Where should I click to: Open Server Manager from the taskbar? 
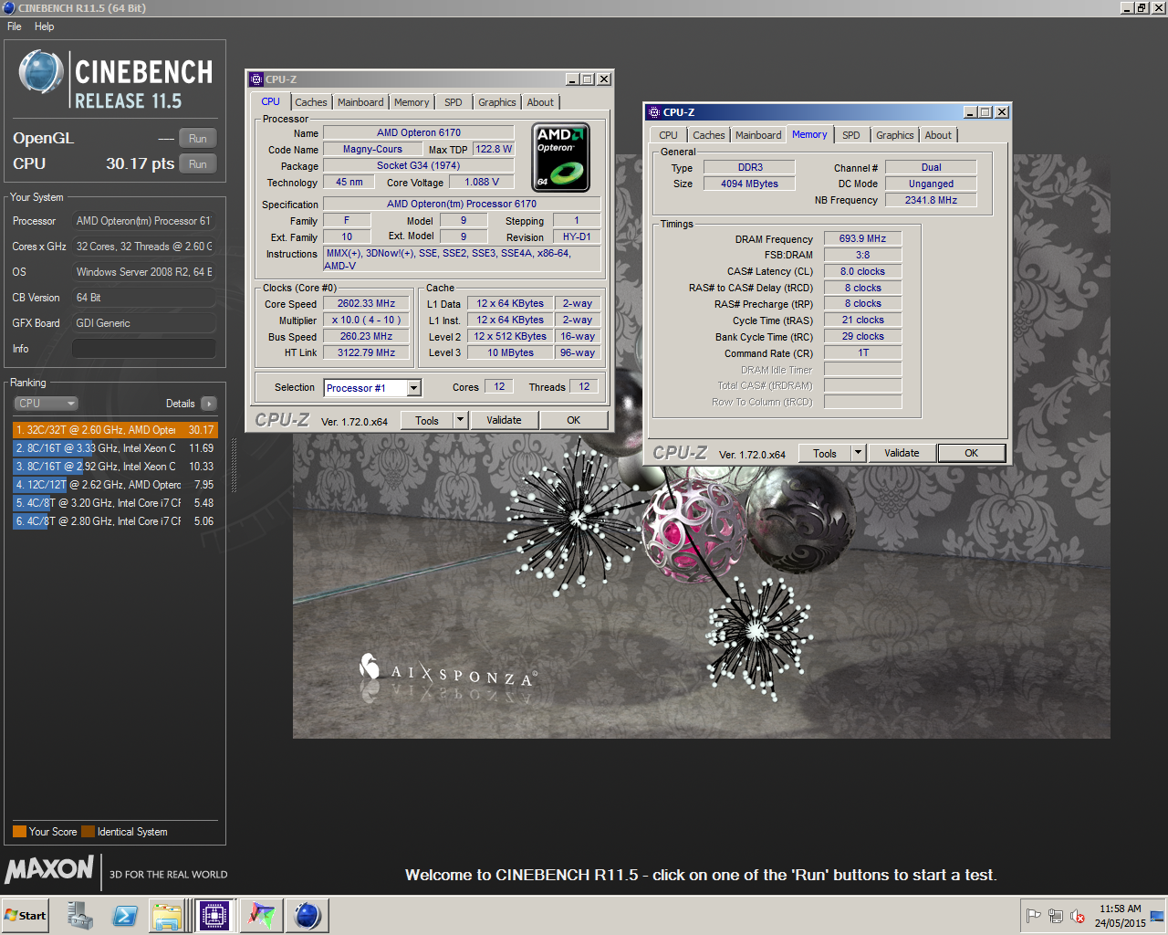[x=79, y=915]
